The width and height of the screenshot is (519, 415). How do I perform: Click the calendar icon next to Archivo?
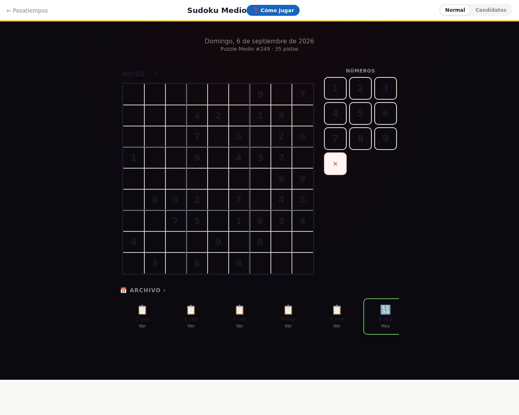pyautogui.click(x=124, y=290)
